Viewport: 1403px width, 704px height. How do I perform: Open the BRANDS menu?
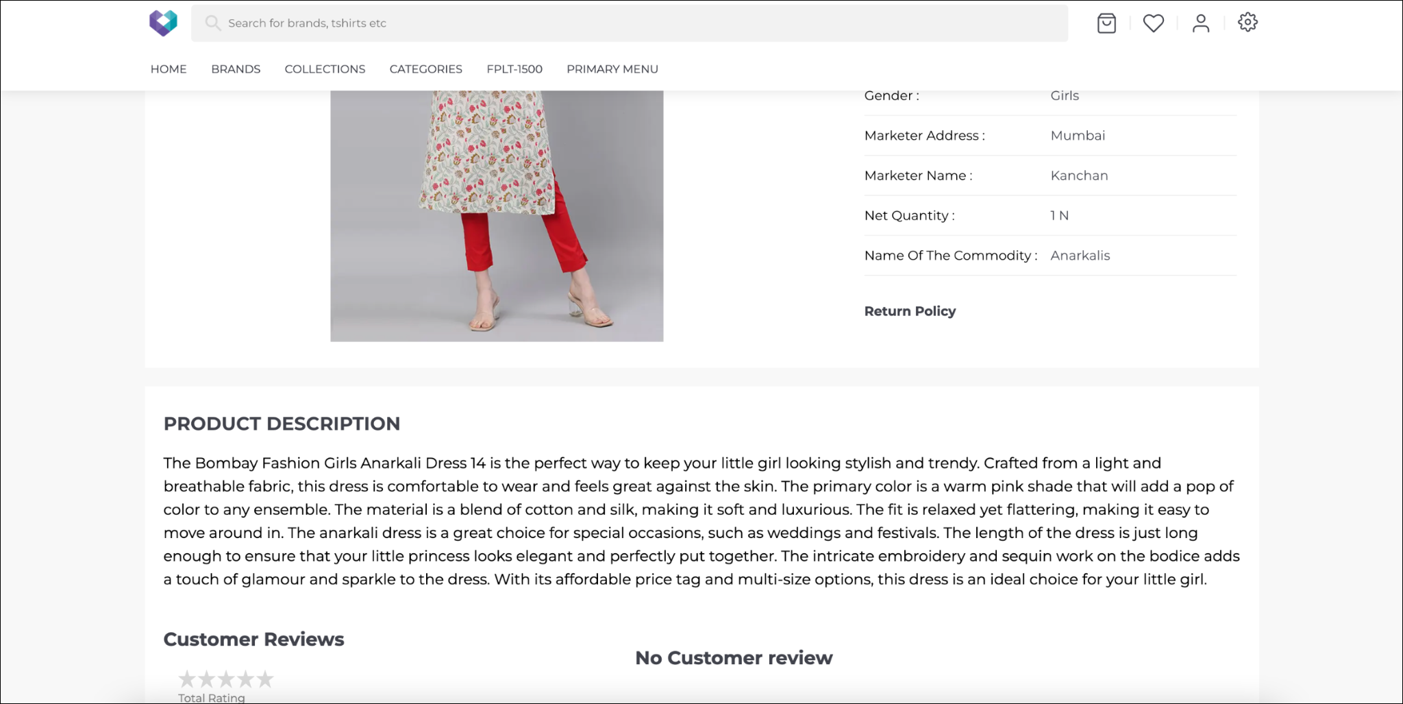pos(236,69)
